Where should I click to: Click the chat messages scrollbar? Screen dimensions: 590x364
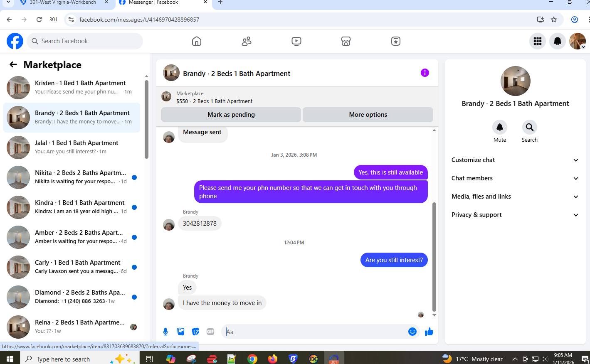(x=434, y=257)
